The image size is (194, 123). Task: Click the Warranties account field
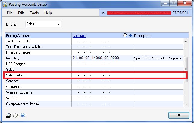(102, 87)
